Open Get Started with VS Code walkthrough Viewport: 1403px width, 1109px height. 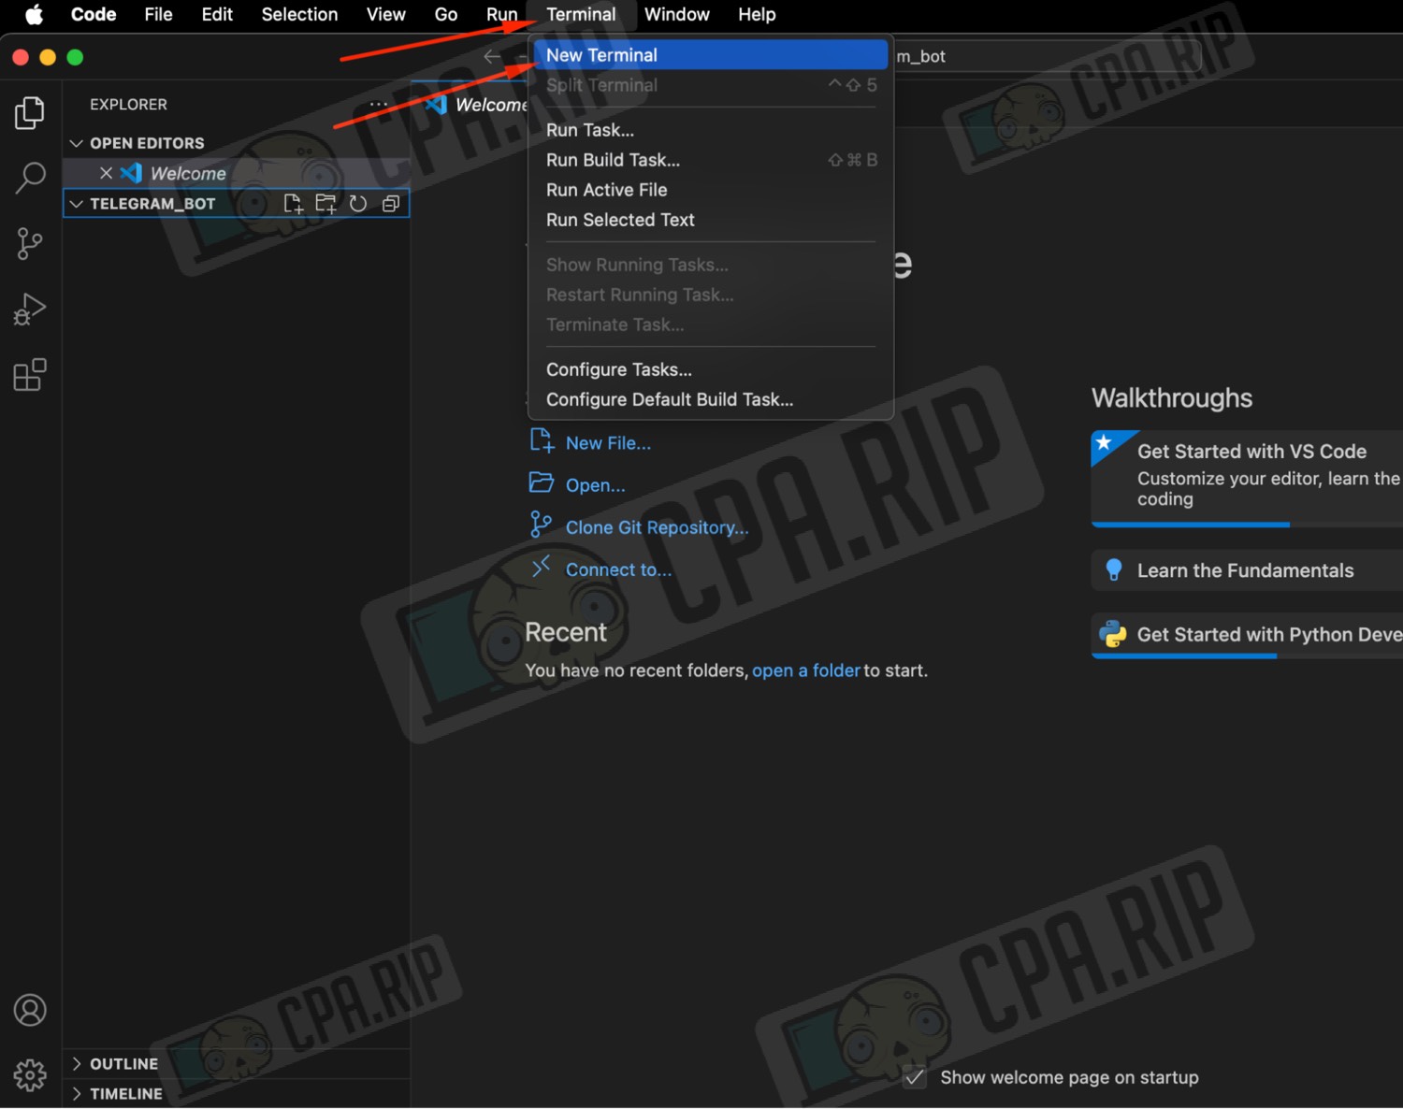coord(1247,477)
